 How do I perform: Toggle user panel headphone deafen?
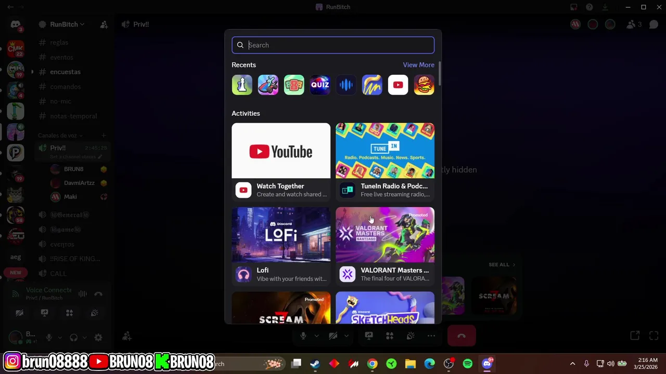tap(73, 338)
